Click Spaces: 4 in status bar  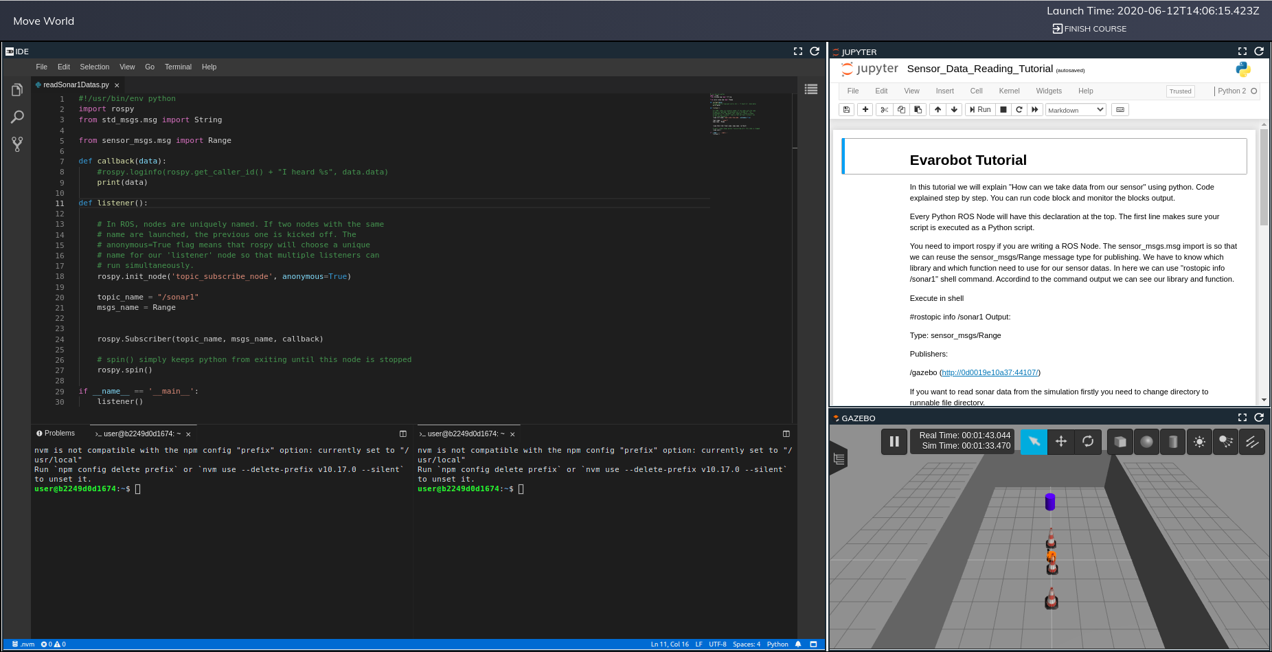coord(747,644)
